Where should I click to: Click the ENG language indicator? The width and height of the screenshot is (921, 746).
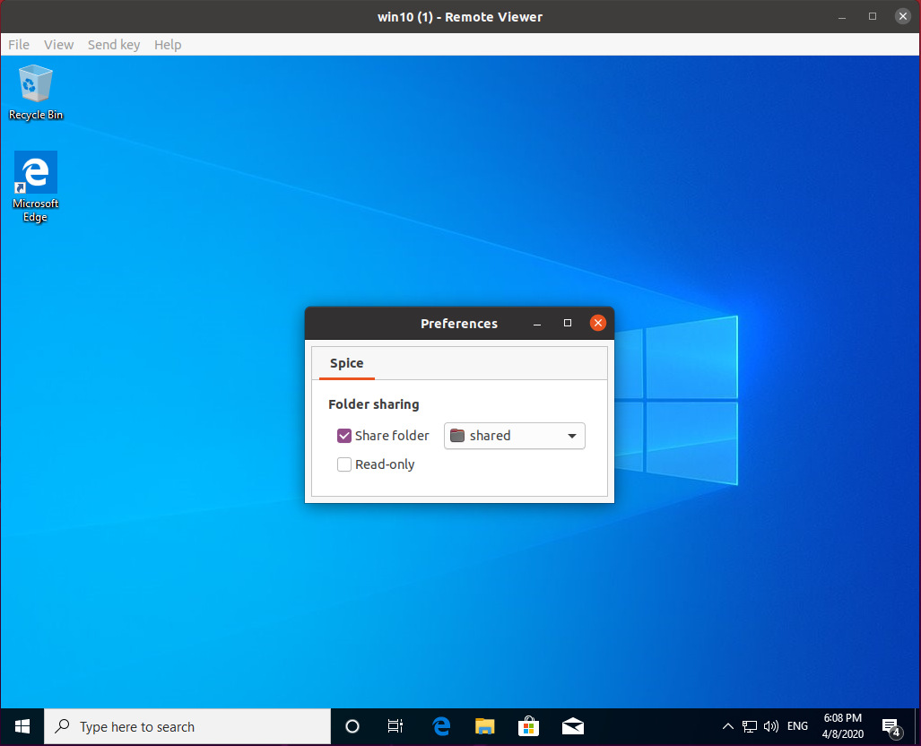point(797,726)
